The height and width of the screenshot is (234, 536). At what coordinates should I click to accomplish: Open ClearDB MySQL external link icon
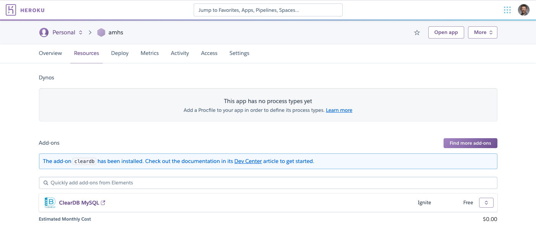(103, 203)
